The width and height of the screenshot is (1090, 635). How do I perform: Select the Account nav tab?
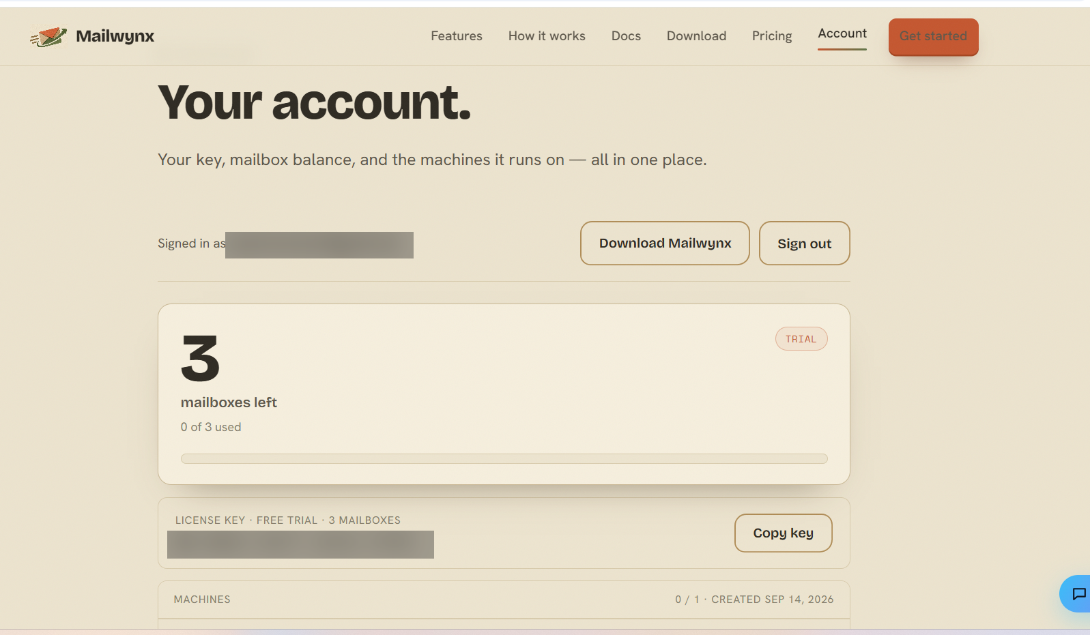point(842,34)
